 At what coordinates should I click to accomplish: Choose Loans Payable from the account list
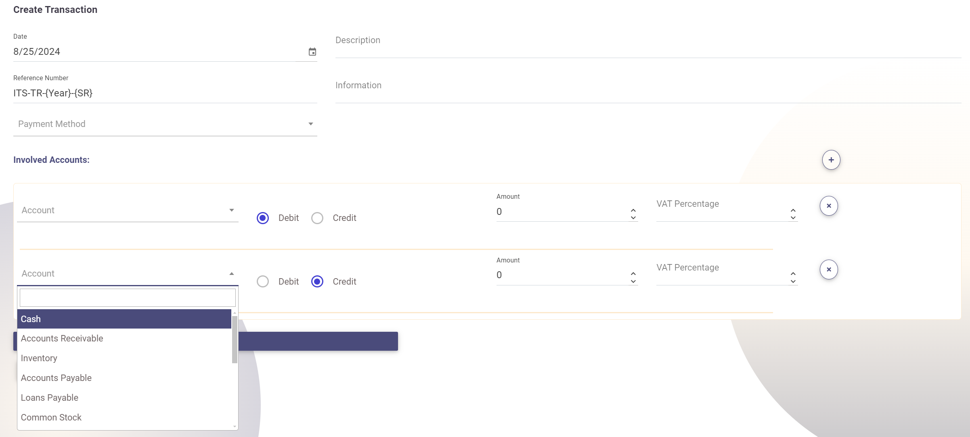[50, 398]
